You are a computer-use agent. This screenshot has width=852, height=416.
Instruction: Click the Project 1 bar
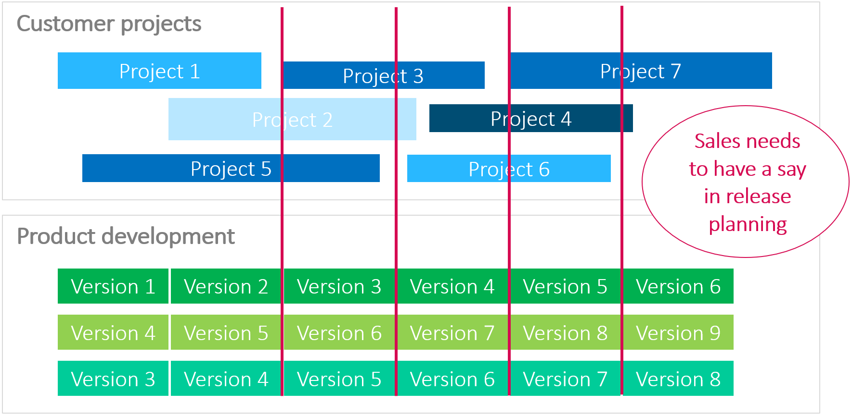pyautogui.click(x=159, y=71)
